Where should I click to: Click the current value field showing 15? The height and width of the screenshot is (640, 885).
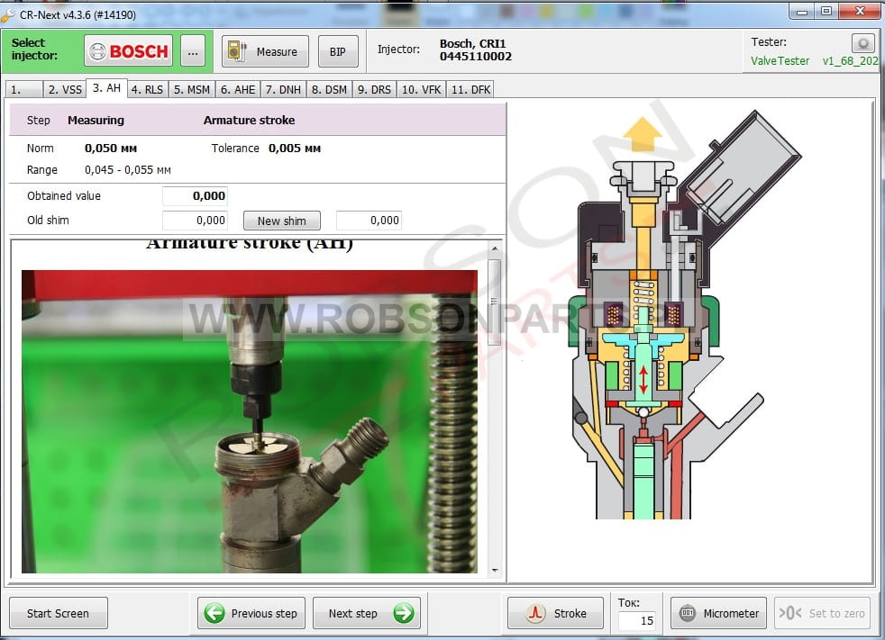tap(636, 620)
